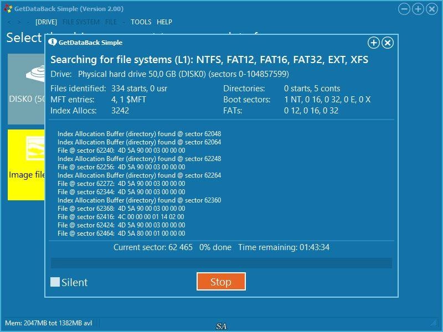Click the File @ sector 62416 line
This screenshot has width=443, height=332.
coord(121,217)
